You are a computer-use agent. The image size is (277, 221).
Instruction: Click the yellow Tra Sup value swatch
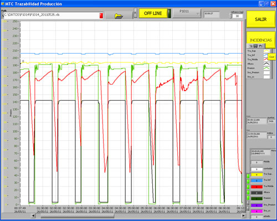[257, 175]
